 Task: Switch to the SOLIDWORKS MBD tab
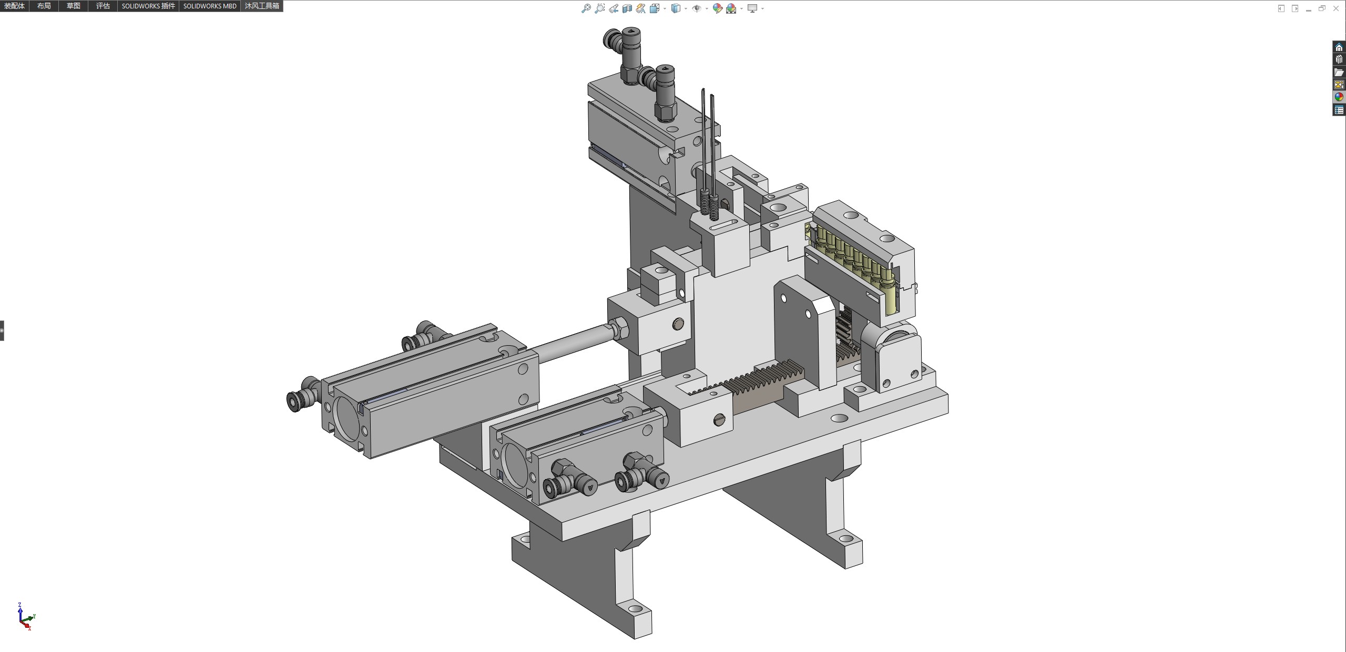point(209,6)
